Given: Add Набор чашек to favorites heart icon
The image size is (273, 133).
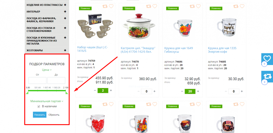Looking at the screenshot, I should [111, 6].
